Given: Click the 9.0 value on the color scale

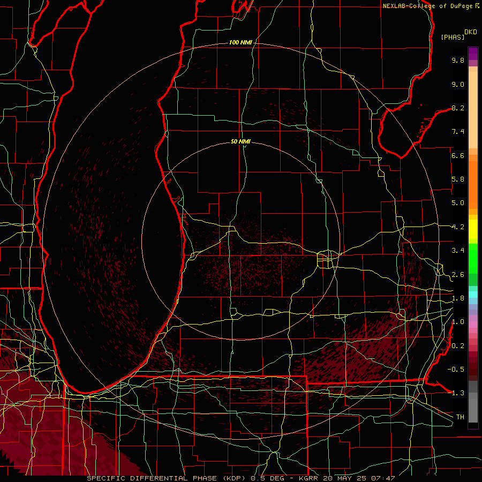Looking at the screenshot, I should tap(458, 84).
